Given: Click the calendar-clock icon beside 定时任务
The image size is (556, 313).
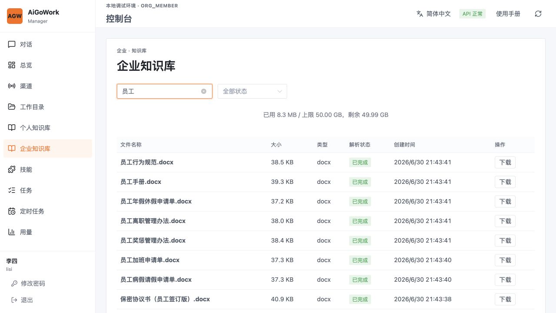Looking at the screenshot, I should 12,211.
